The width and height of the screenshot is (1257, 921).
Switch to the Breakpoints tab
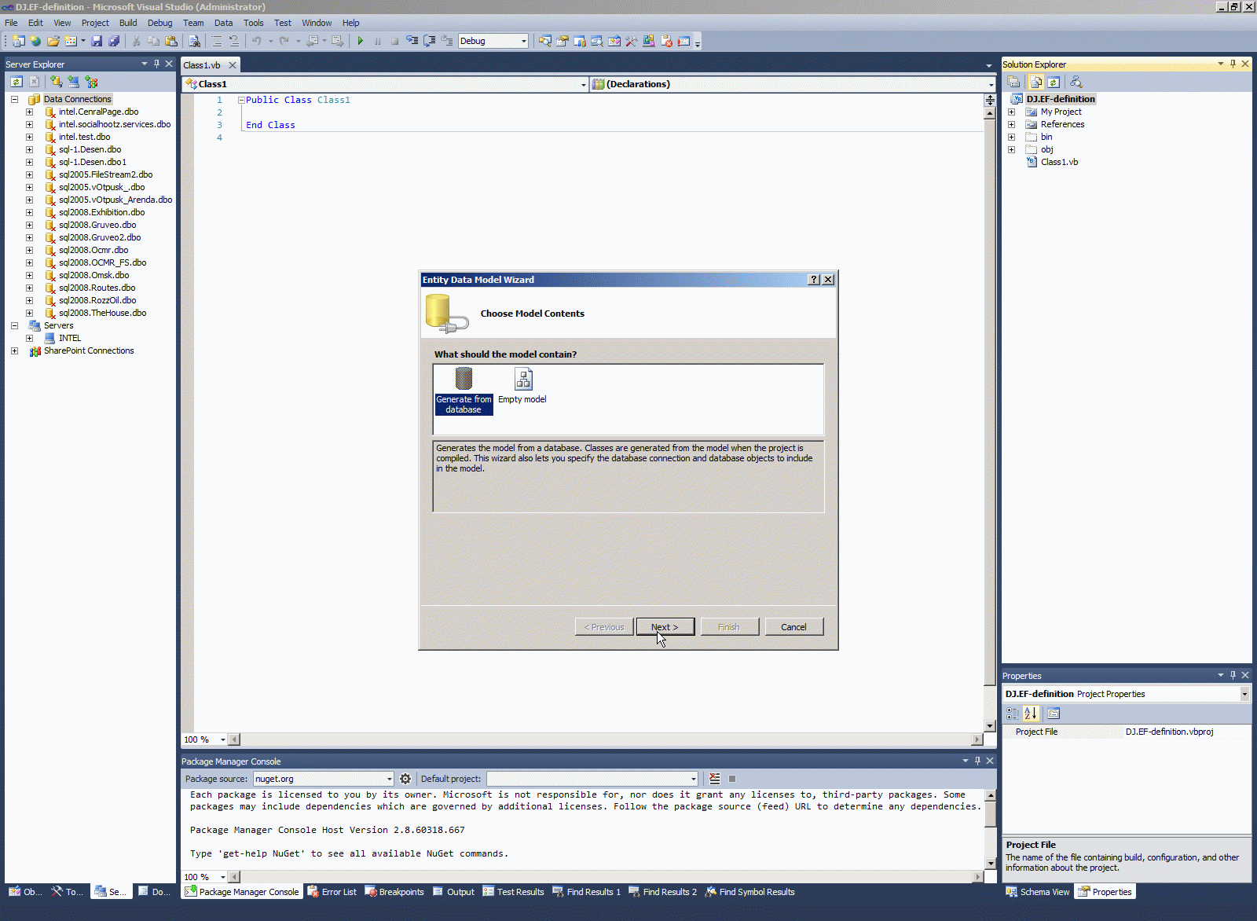click(394, 892)
